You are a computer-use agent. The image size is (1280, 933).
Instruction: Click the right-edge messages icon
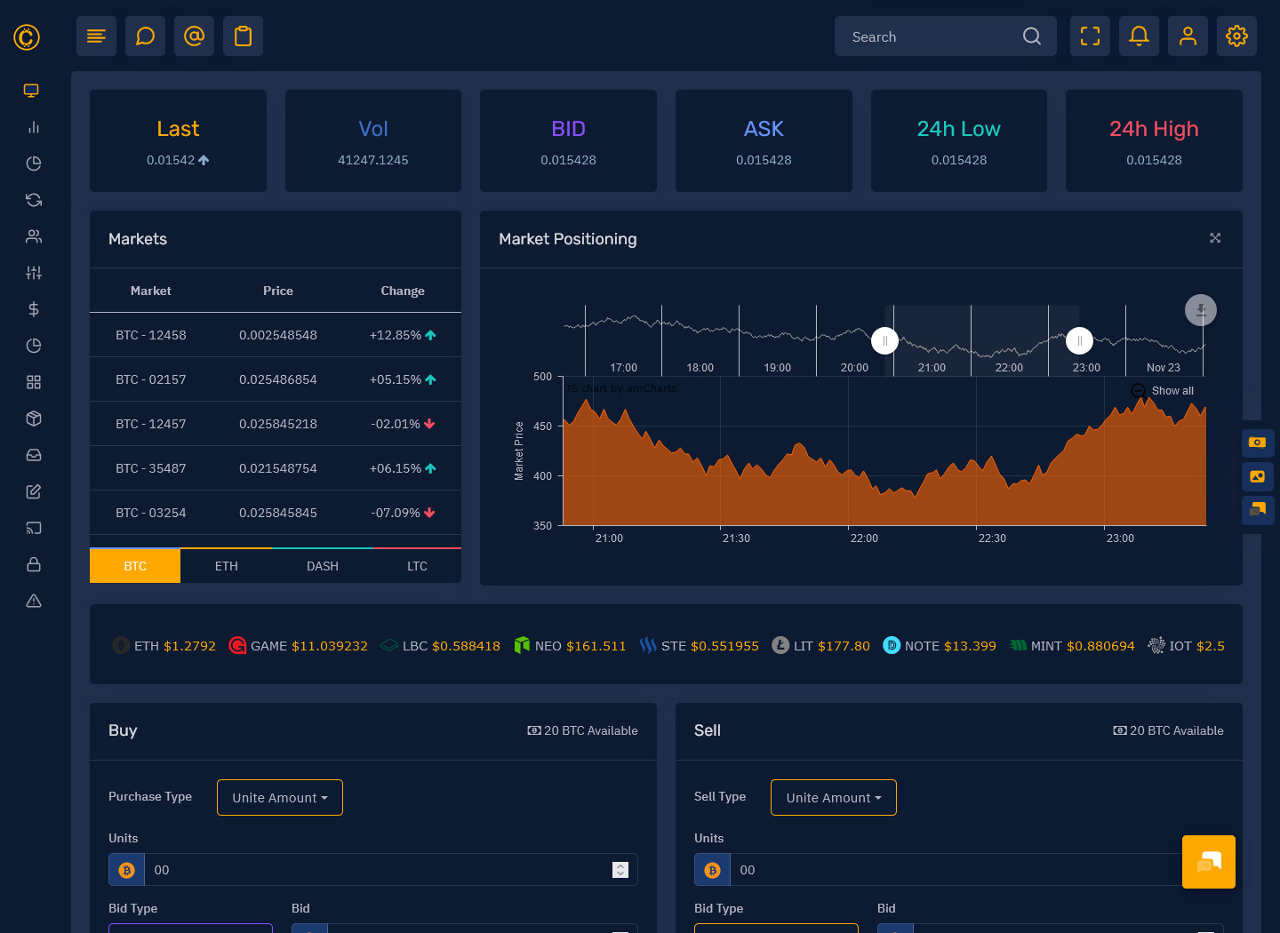coord(1258,510)
